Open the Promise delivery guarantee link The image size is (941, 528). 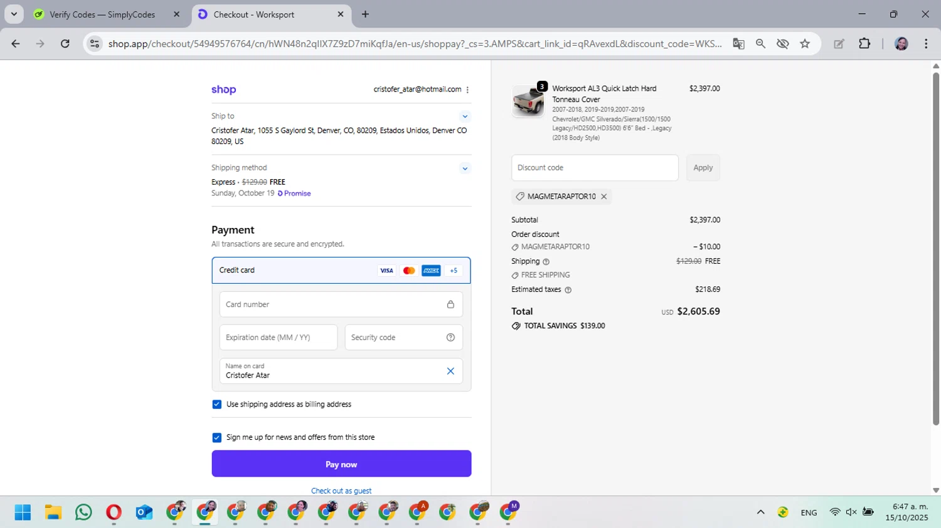point(294,194)
